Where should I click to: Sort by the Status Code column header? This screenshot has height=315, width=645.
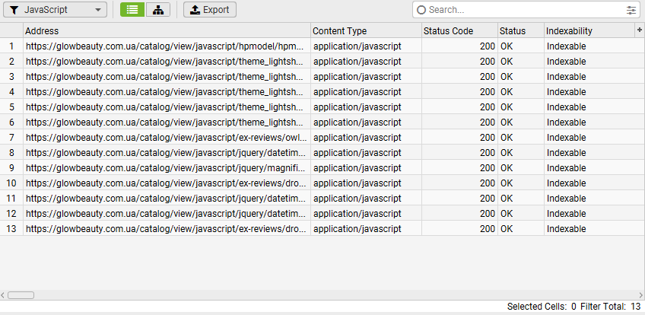pyautogui.click(x=459, y=31)
